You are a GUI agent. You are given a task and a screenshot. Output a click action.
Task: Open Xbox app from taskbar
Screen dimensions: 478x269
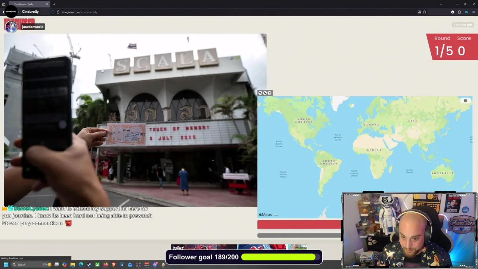(97, 265)
